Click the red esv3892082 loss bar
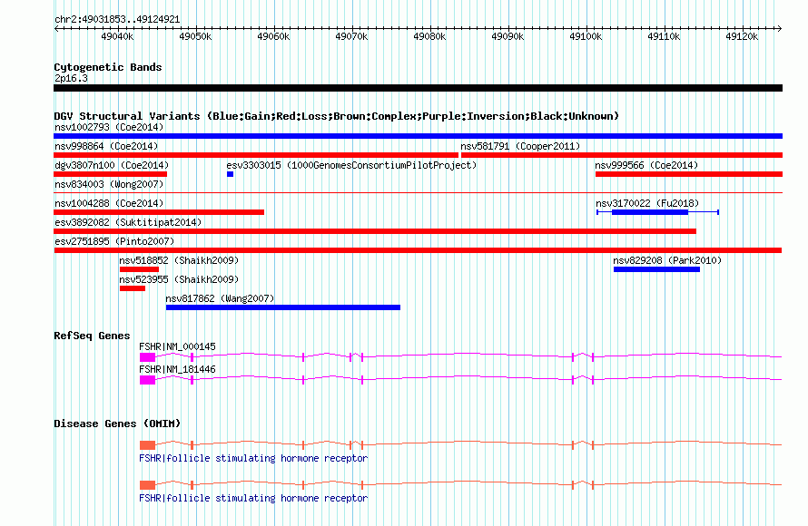The image size is (808, 526). click(375, 231)
